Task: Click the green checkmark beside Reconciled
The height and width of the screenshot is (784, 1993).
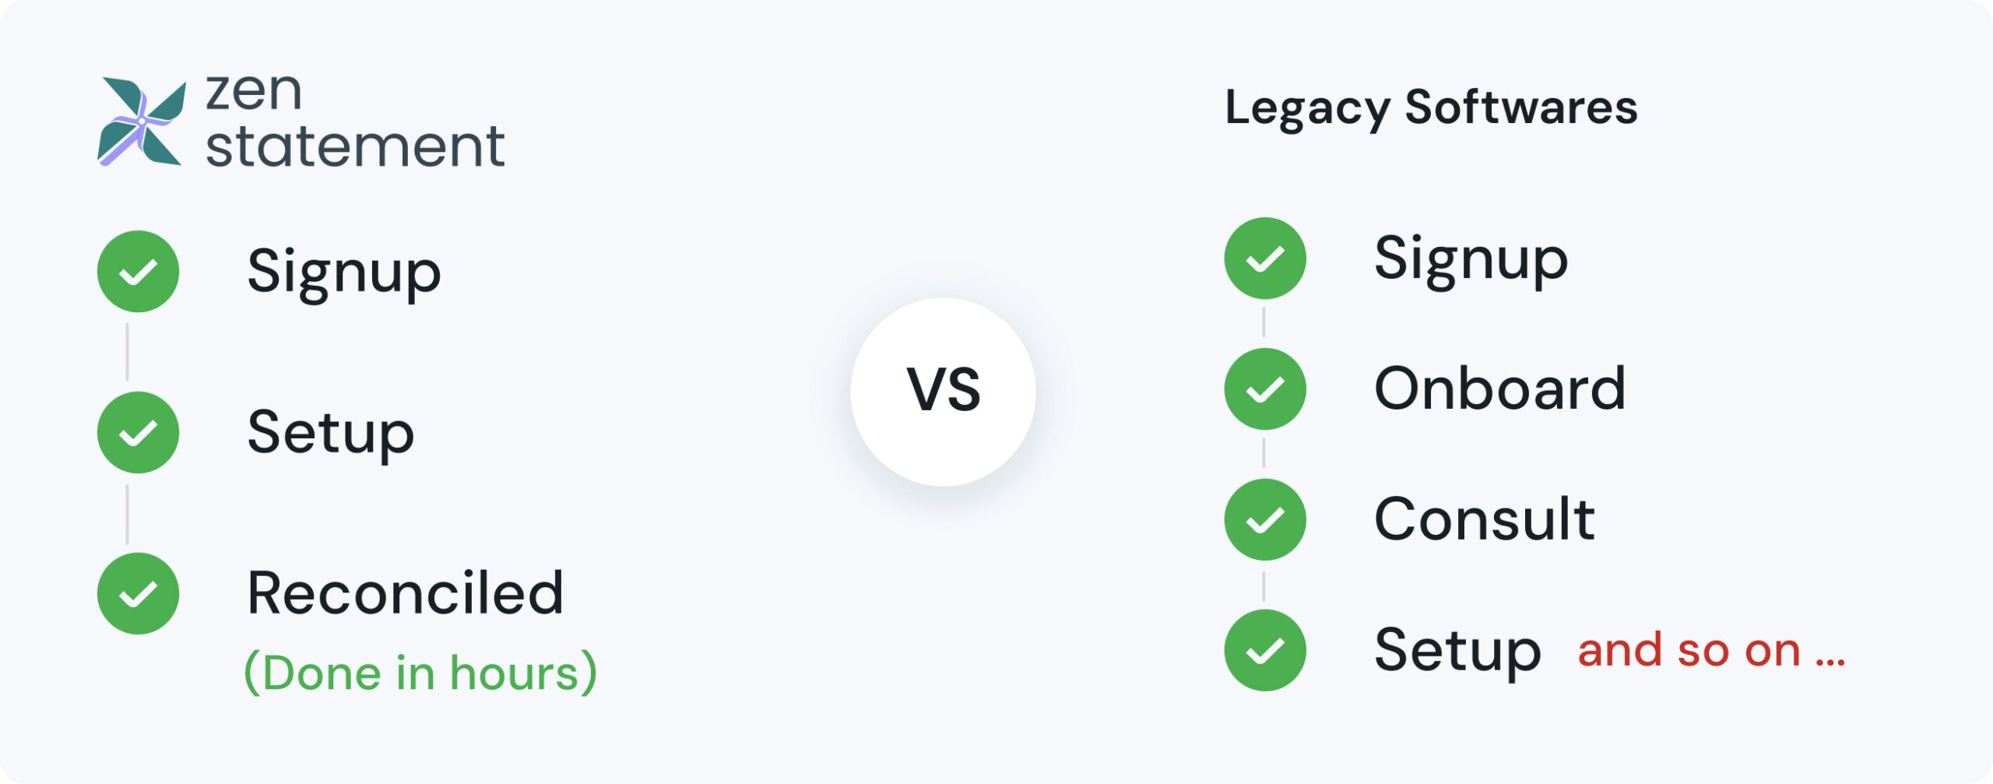Action: pyautogui.click(x=139, y=594)
